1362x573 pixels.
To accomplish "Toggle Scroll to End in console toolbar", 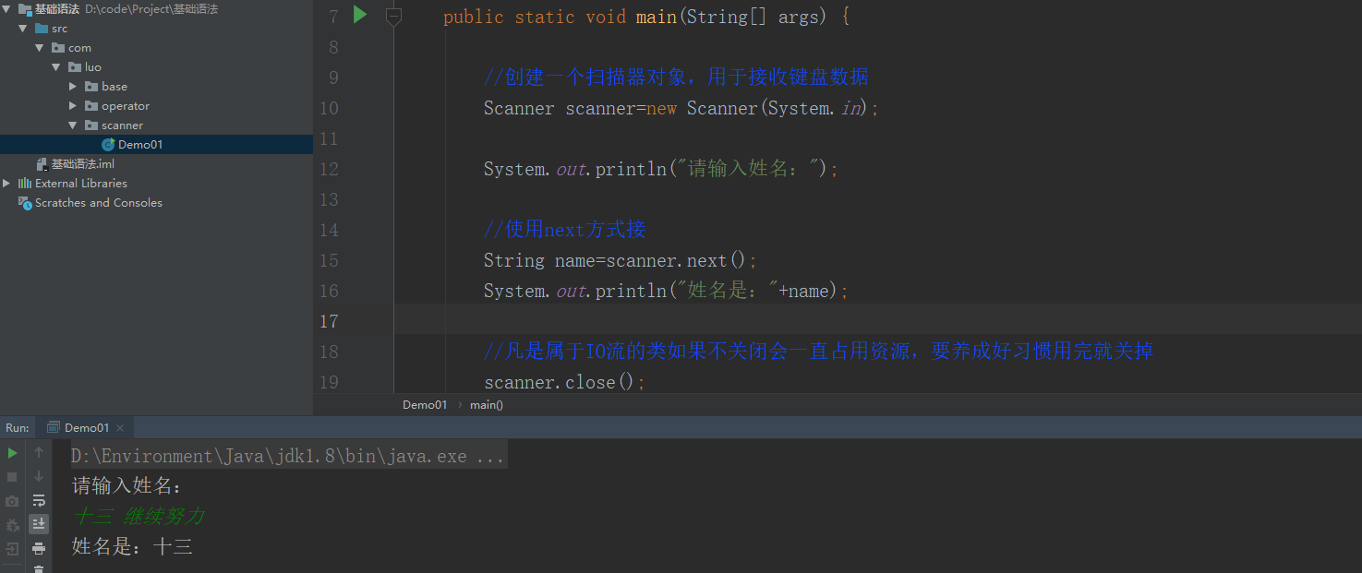I will pyautogui.click(x=39, y=524).
